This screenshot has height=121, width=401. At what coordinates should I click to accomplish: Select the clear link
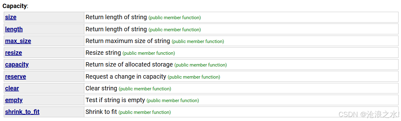(x=12, y=88)
